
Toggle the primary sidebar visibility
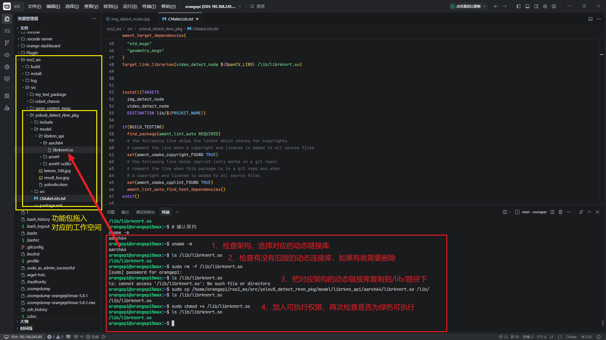coord(519,6)
